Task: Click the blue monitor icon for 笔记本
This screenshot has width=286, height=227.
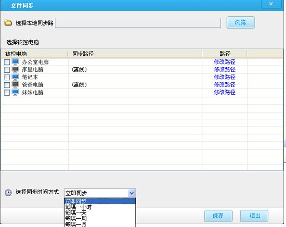Action: tap(15, 77)
